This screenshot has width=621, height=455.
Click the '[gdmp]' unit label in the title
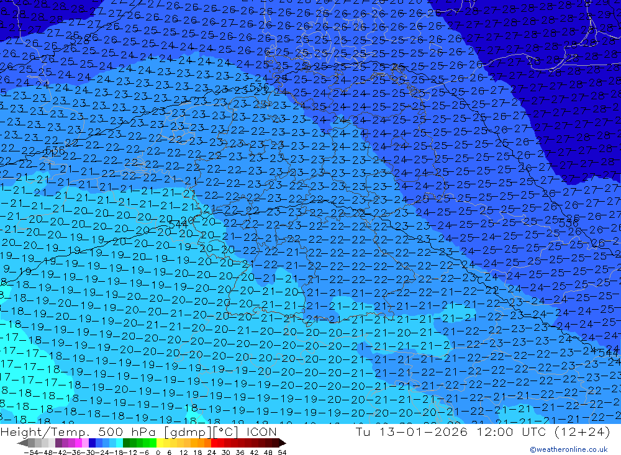188,431
